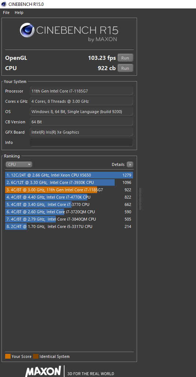The width and height of the screenshot is (196, 377).
Task: Click the Cinebench icon in title bar
Action: [4, 4]
